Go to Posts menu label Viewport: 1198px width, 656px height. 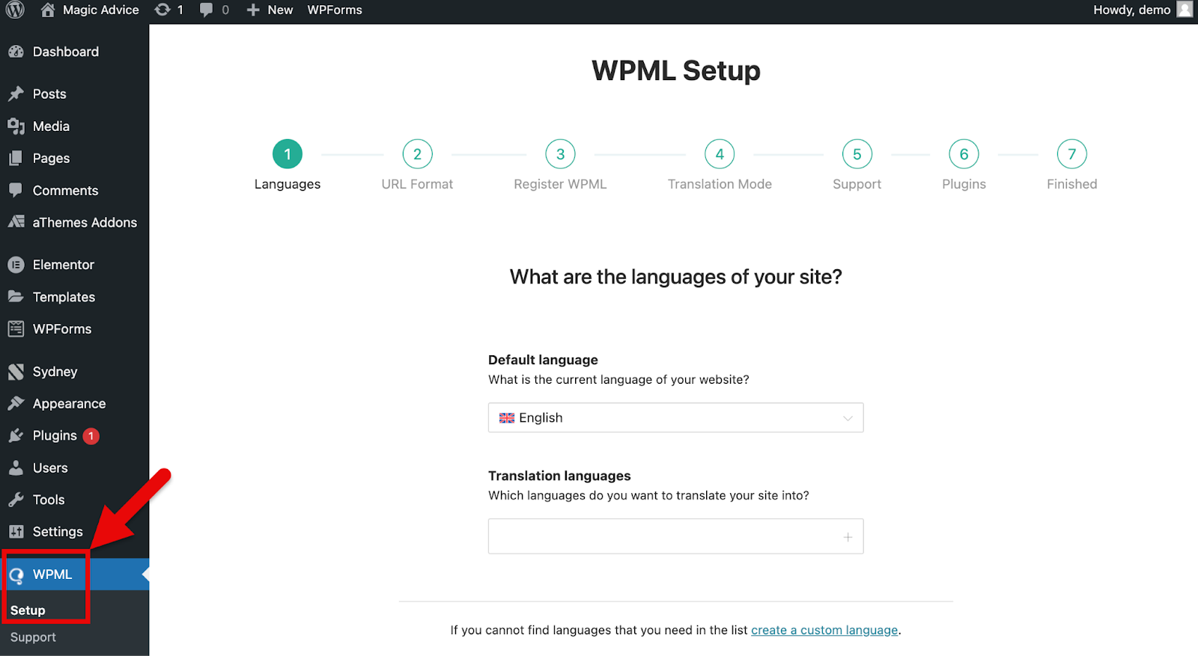click(49, 94)
